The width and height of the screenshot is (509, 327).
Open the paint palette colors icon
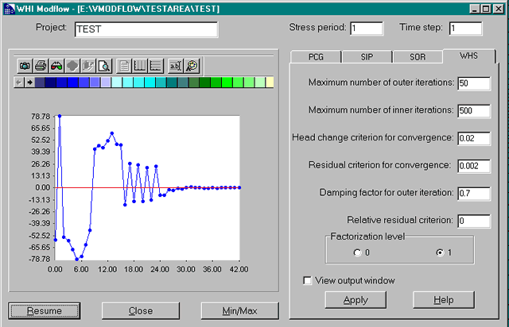click(192, 66)
